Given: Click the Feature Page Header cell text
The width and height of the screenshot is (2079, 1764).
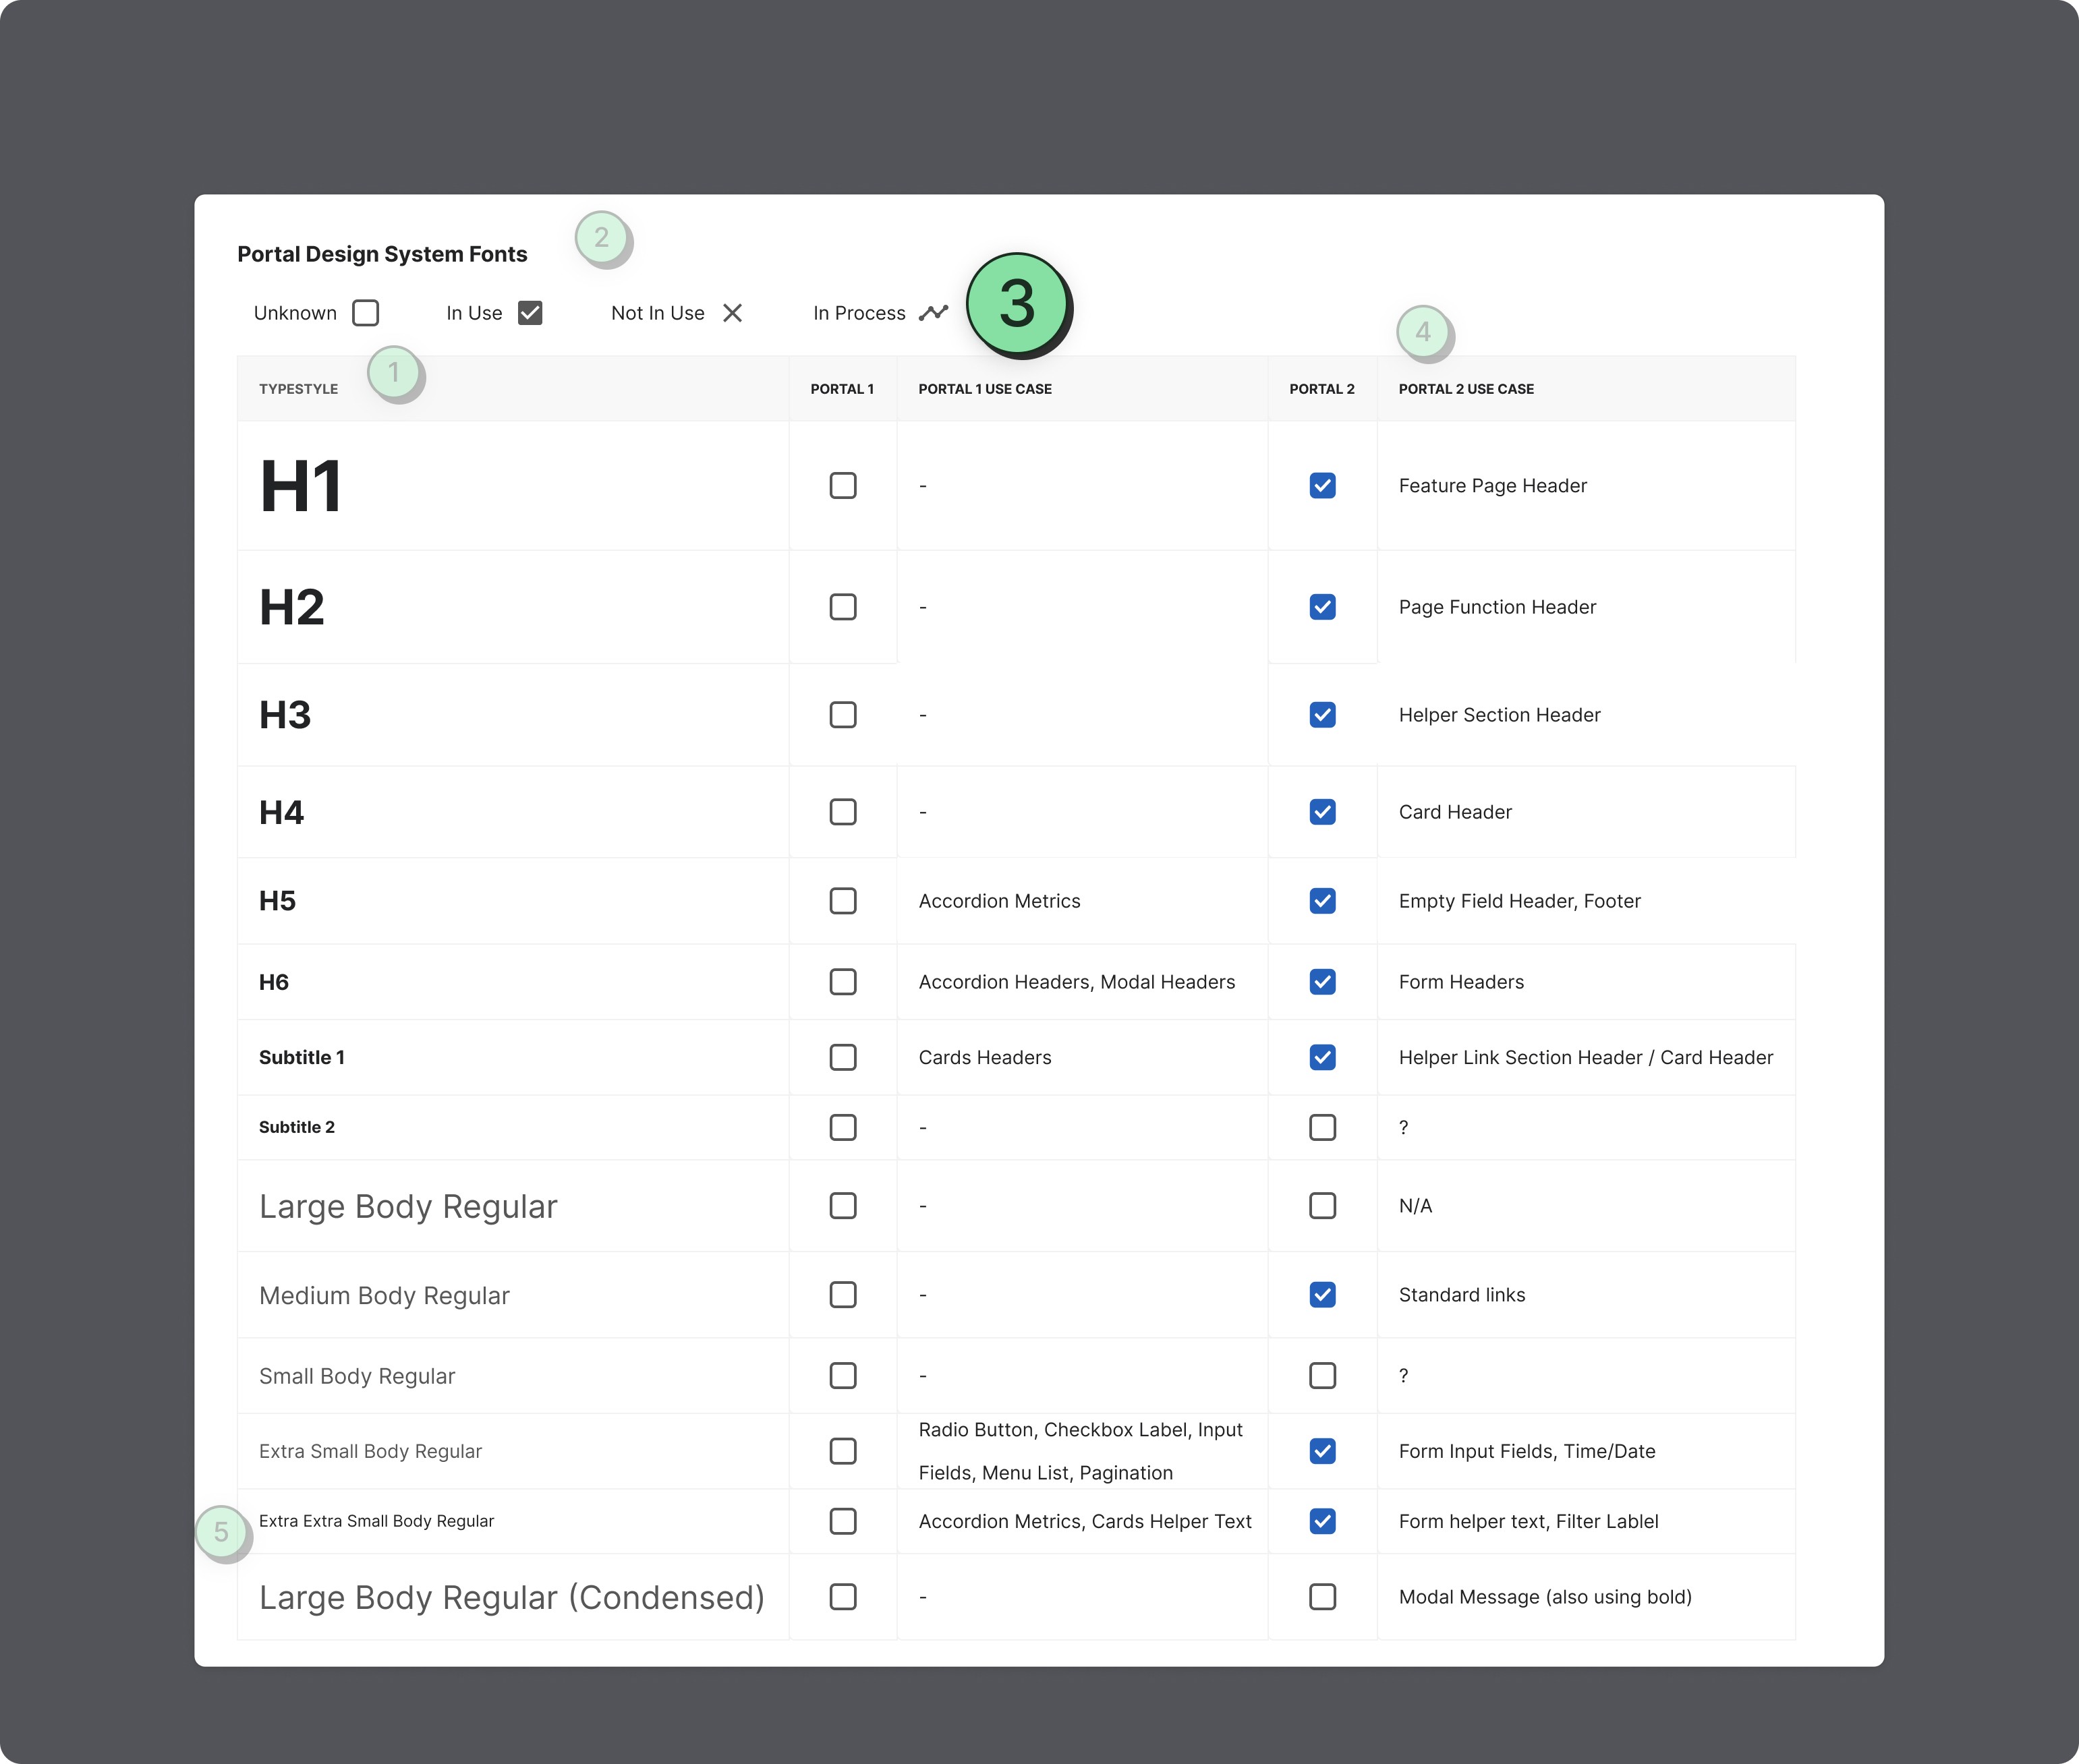Looking at the screenshot, I should click(x=1491, y=486).
